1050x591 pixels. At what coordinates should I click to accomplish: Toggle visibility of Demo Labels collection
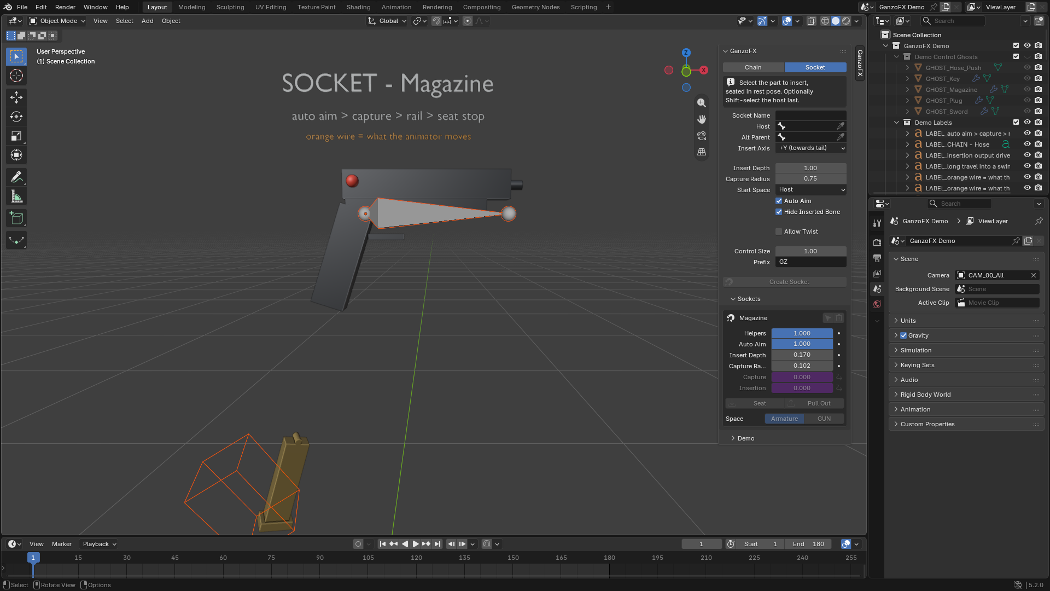point(1027,123)
